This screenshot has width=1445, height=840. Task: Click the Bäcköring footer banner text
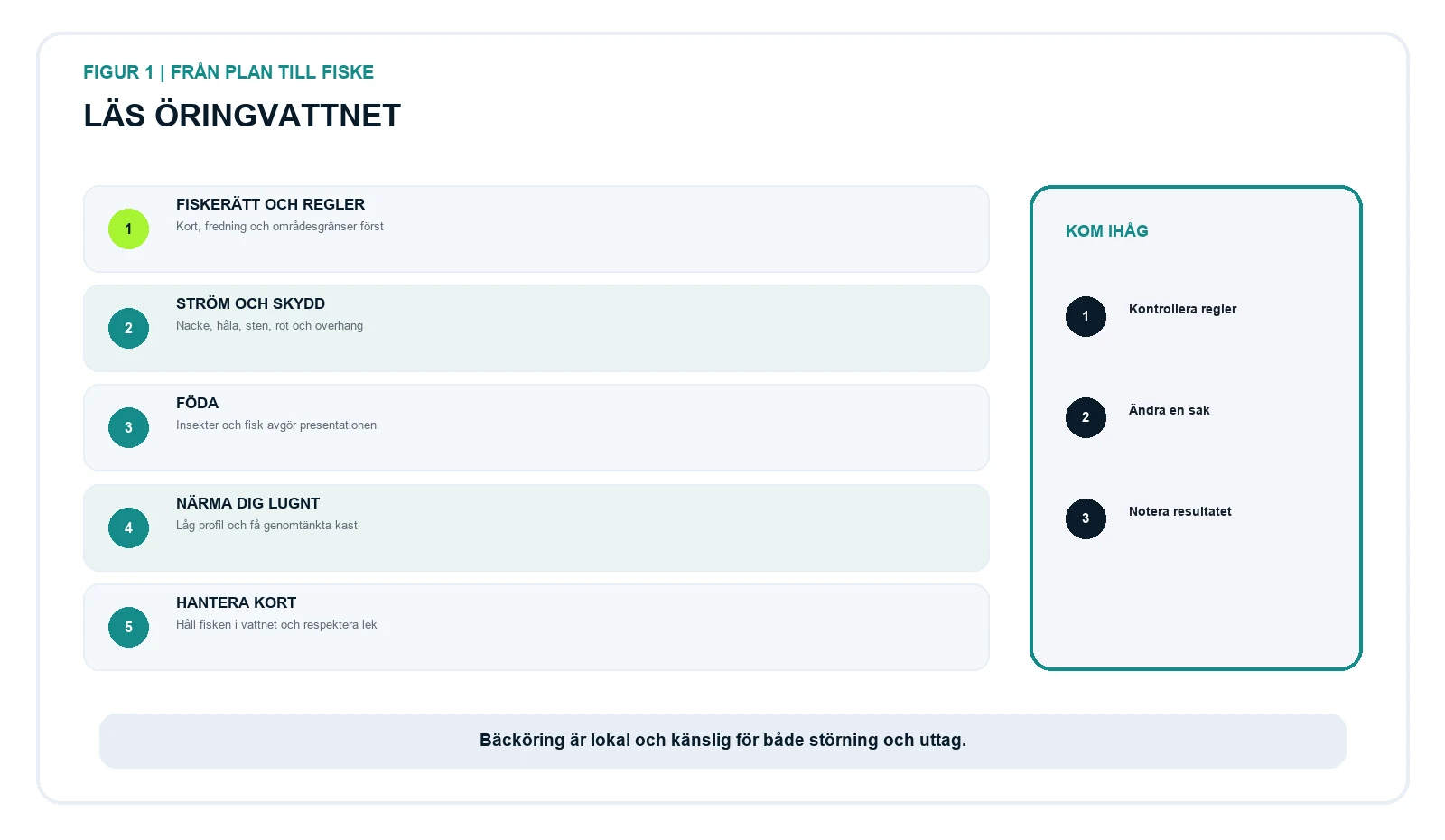click(x=722, y=740)
